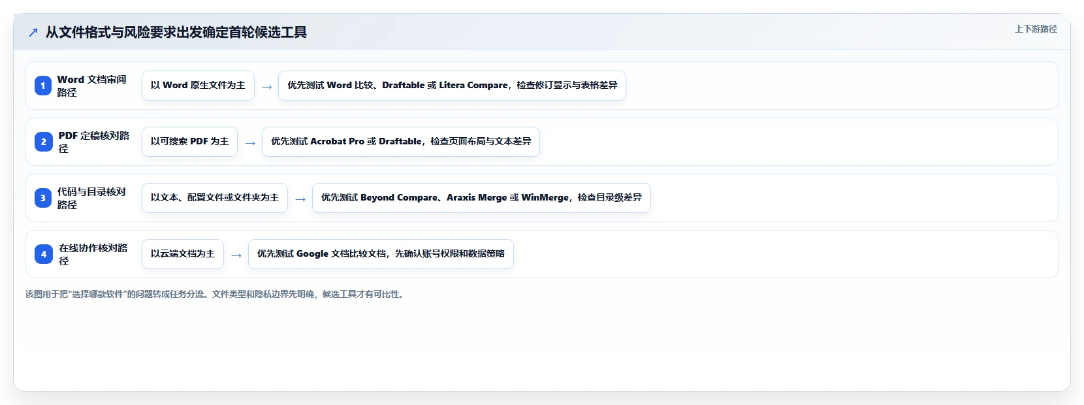Click the box recommending Google 文档比较文档
The image size is (1084, 405).
(x=381, y=254)
